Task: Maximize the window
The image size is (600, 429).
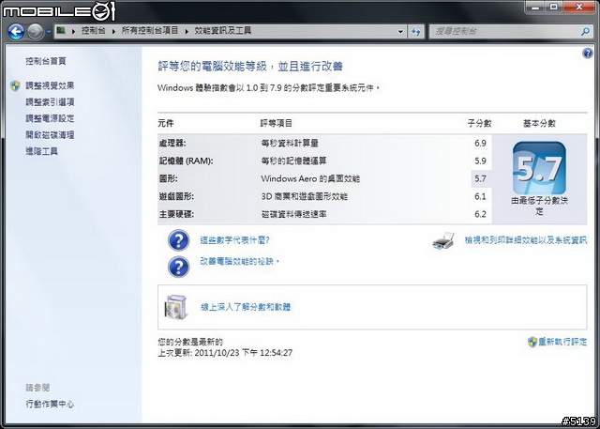Action: point(554,7)
